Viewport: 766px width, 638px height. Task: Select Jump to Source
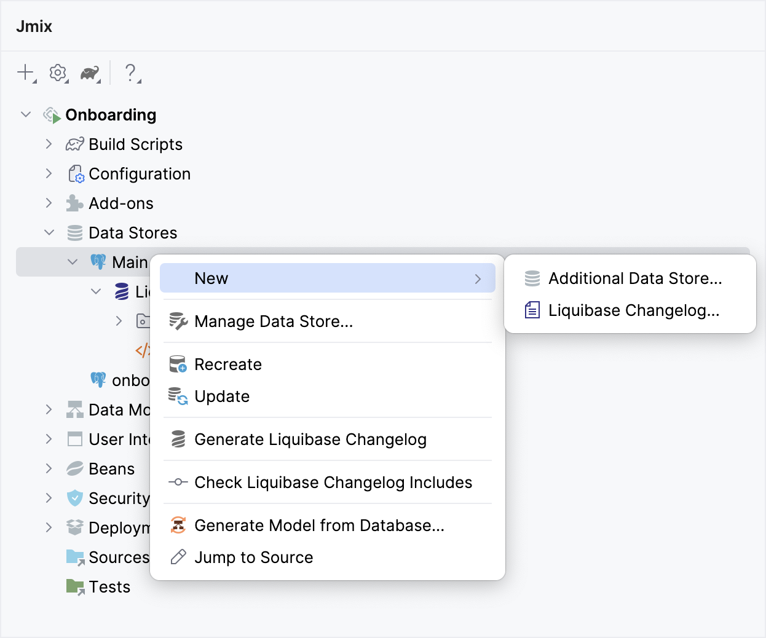(x=328, y=557)
